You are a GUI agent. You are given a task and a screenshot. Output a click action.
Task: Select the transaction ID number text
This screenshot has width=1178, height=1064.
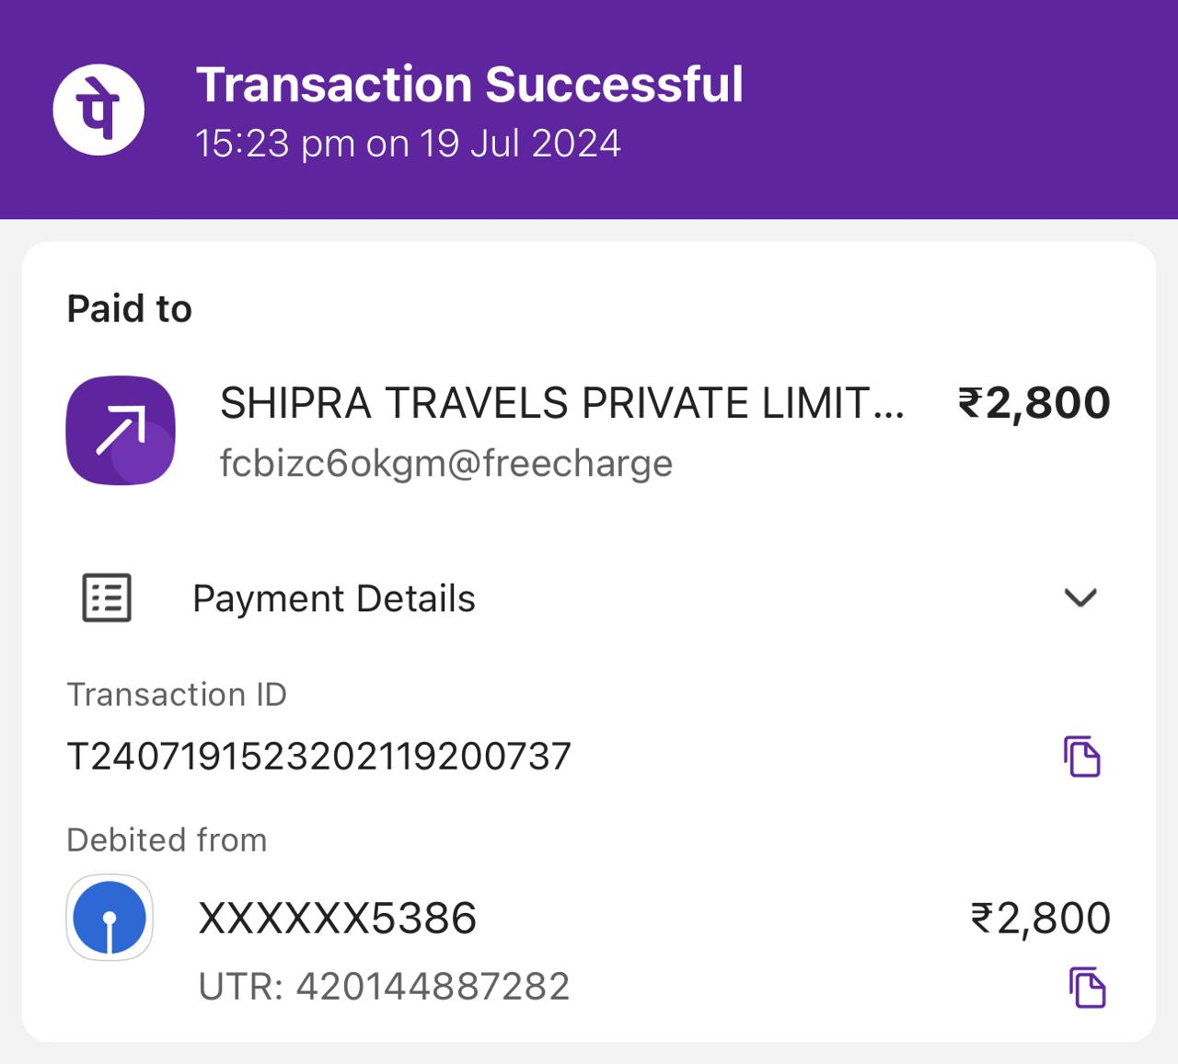[x=319, y=757]
